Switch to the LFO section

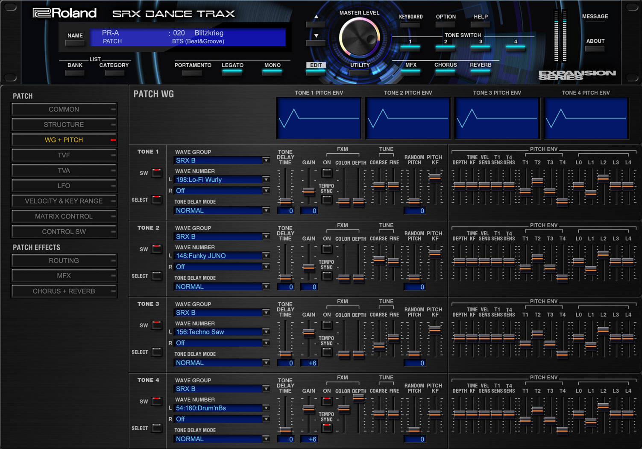[x=64, y=186]
